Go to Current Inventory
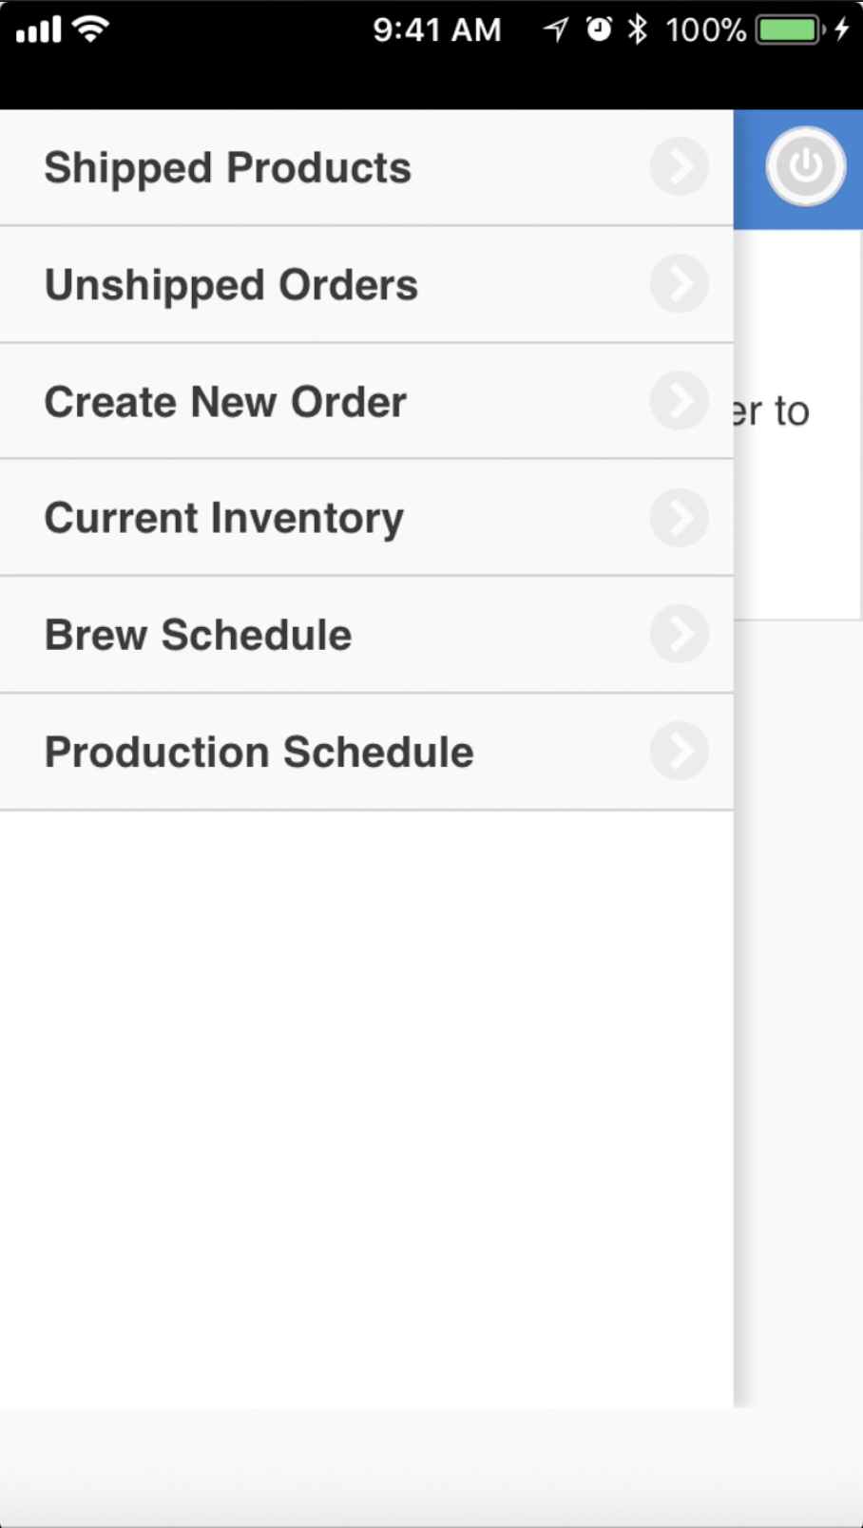Screen dimensions: 863x1528 click(x=223, y=519)
